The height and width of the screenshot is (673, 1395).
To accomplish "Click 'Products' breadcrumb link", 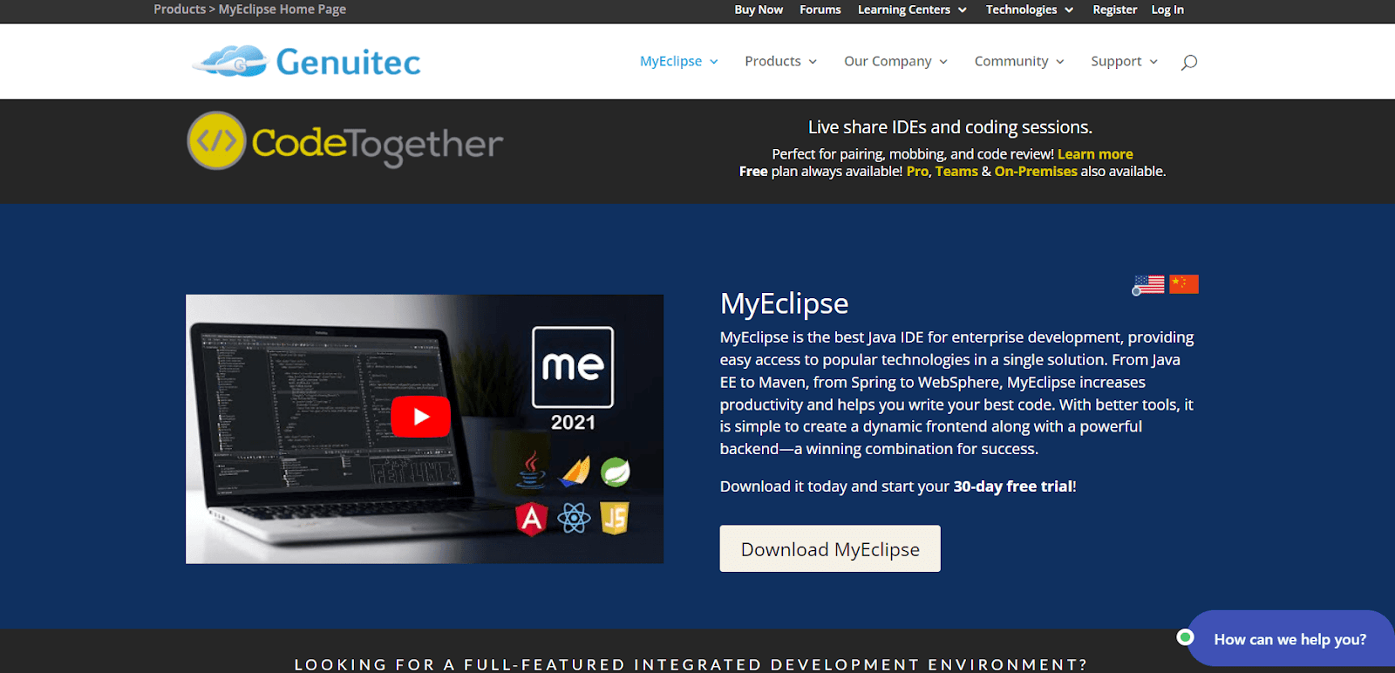I will (x=180, y=10).
